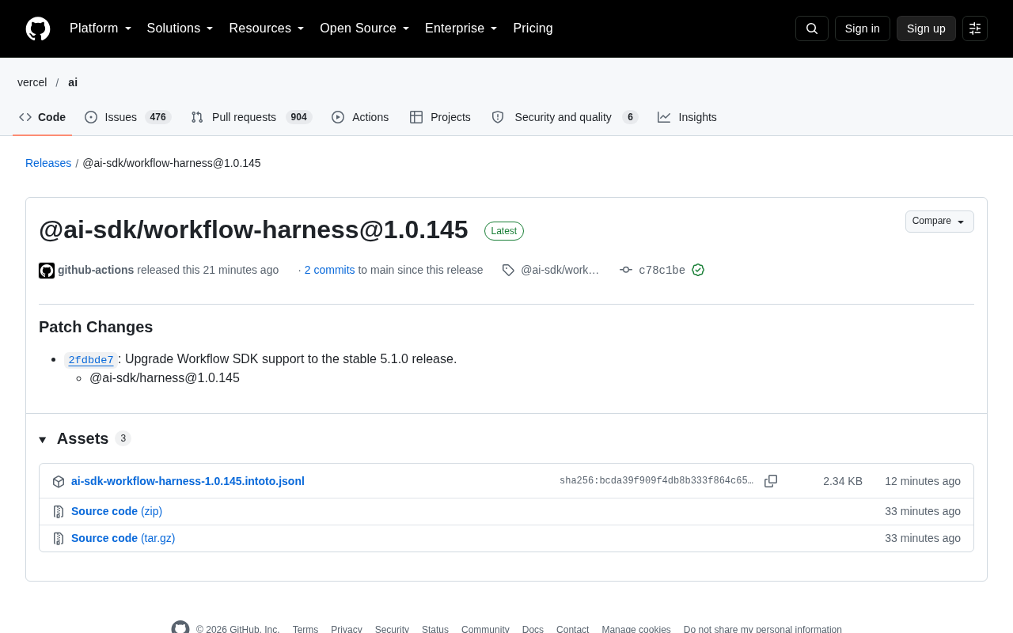Click the github-actions avatar icon
The width and height of the screenshot is (1013, 633).
pyautogui.click(x=47, y=271)
